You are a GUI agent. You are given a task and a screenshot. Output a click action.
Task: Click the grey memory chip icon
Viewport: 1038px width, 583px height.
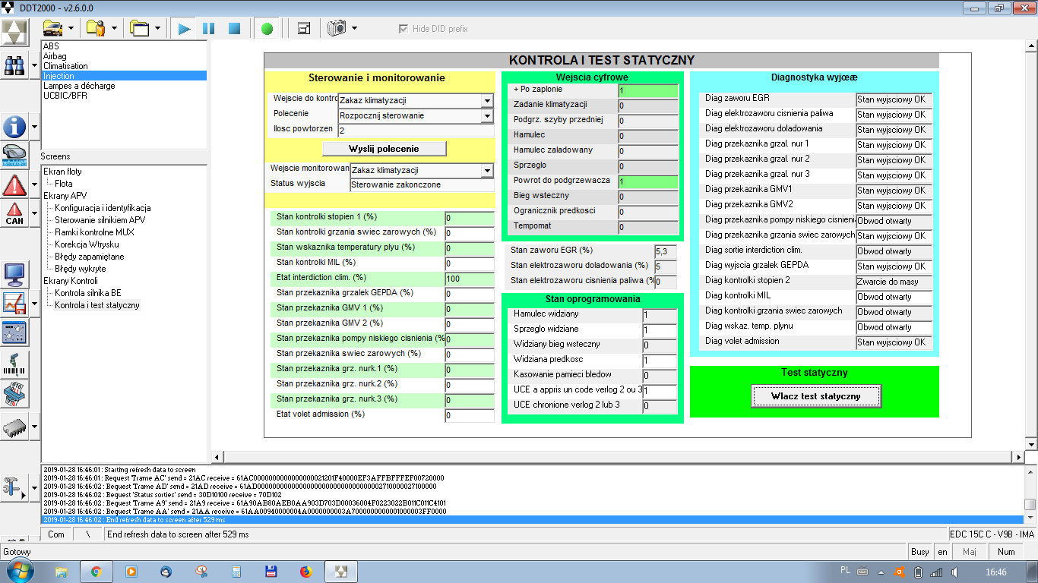[14, 426]
